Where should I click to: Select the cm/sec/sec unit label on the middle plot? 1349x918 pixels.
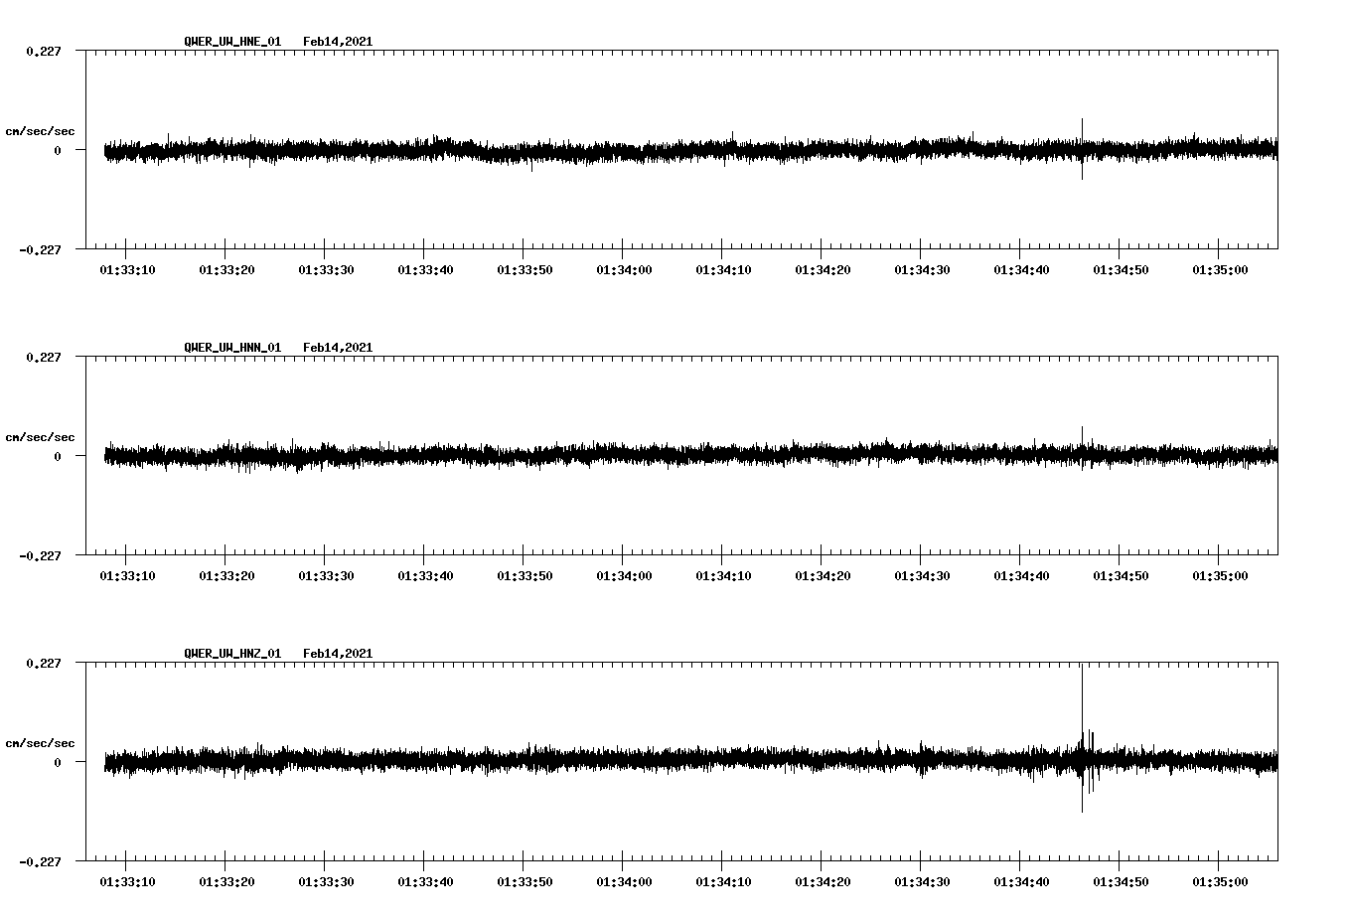41,436
